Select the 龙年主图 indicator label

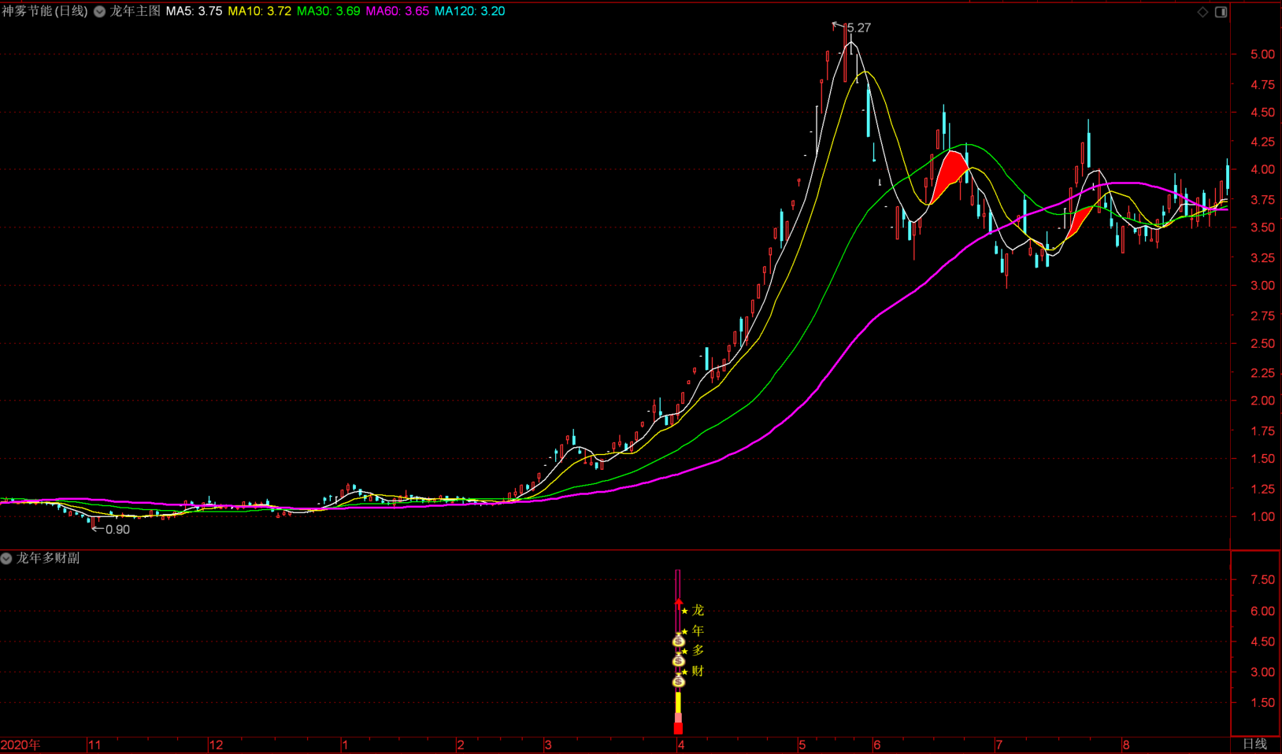(x=135, y=11)
